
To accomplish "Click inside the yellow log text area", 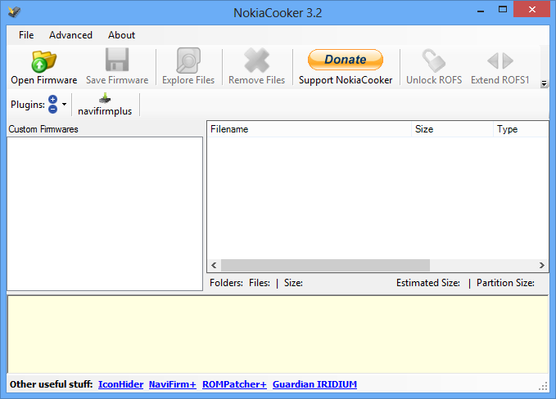I will coord(278,334).
